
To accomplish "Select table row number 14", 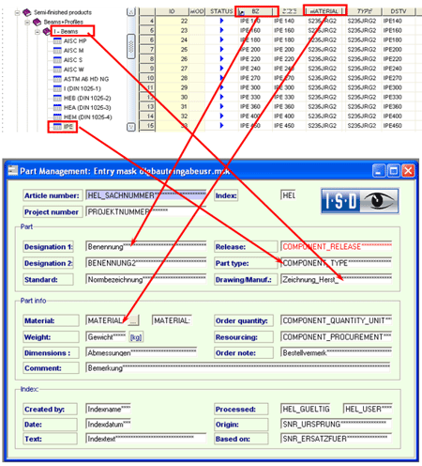I will tap(147, 116).
